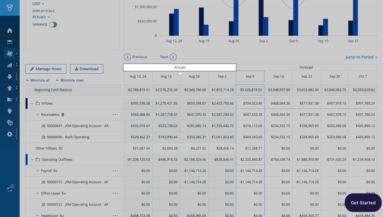Open the Actuals display scale dropdown
Viewport: 383px width, 217px height.
pyautogui.click(x=41, y=17)
